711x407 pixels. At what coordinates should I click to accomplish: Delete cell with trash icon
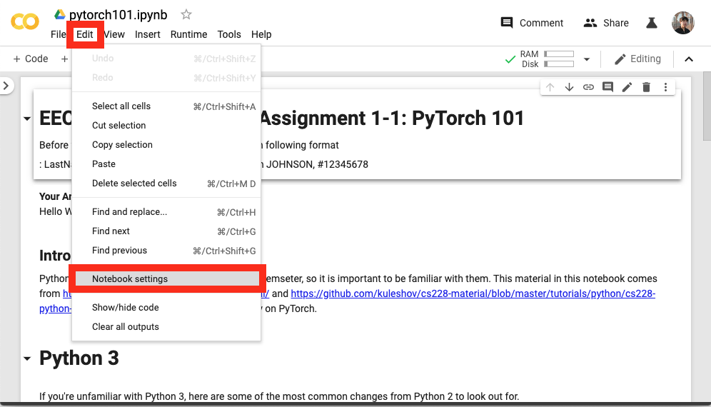click(x=646, y=87)
